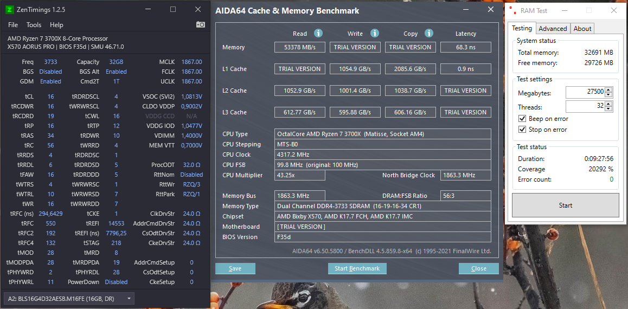Open ZenTimings File menu
The image size is (628, 309).
(x=13, y=25)
